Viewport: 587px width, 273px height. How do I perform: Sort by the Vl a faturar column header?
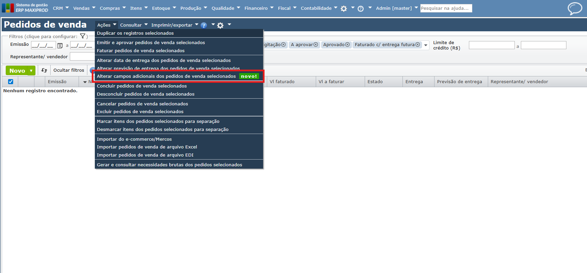click(331, 81)
